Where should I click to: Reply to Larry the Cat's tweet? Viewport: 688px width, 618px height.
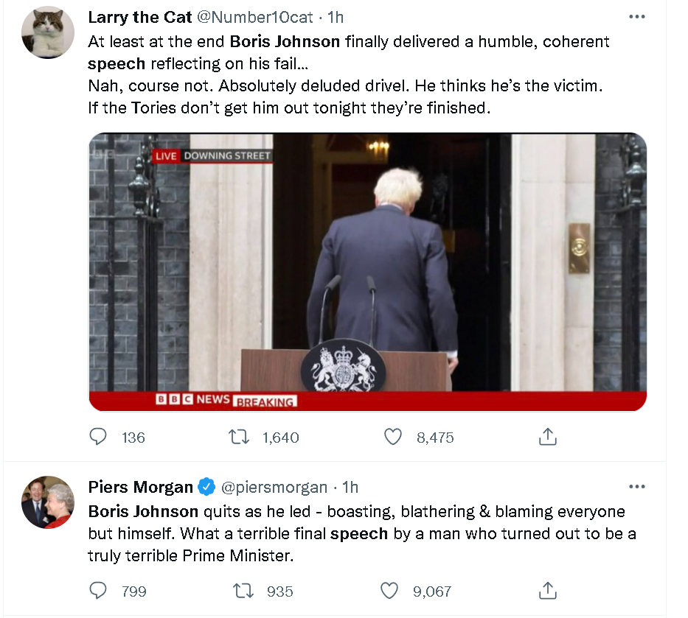pyautogui.click(x=98, y=437)
